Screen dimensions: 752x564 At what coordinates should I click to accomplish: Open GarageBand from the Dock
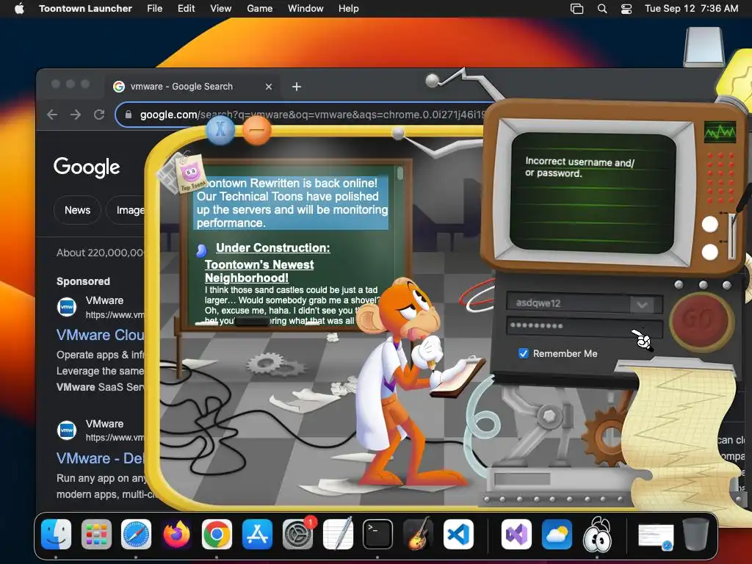418,533
